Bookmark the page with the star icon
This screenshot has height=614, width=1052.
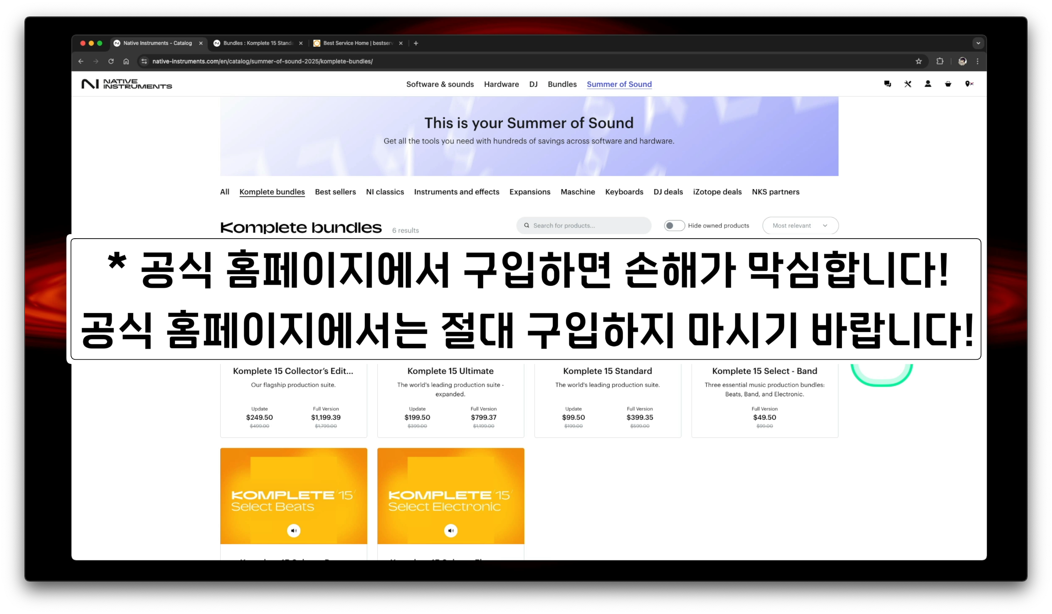coord(918,61)
